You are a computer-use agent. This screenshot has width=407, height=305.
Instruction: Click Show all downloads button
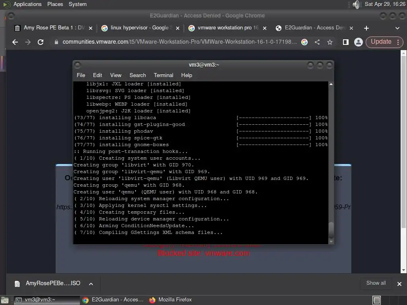point(376,283)
